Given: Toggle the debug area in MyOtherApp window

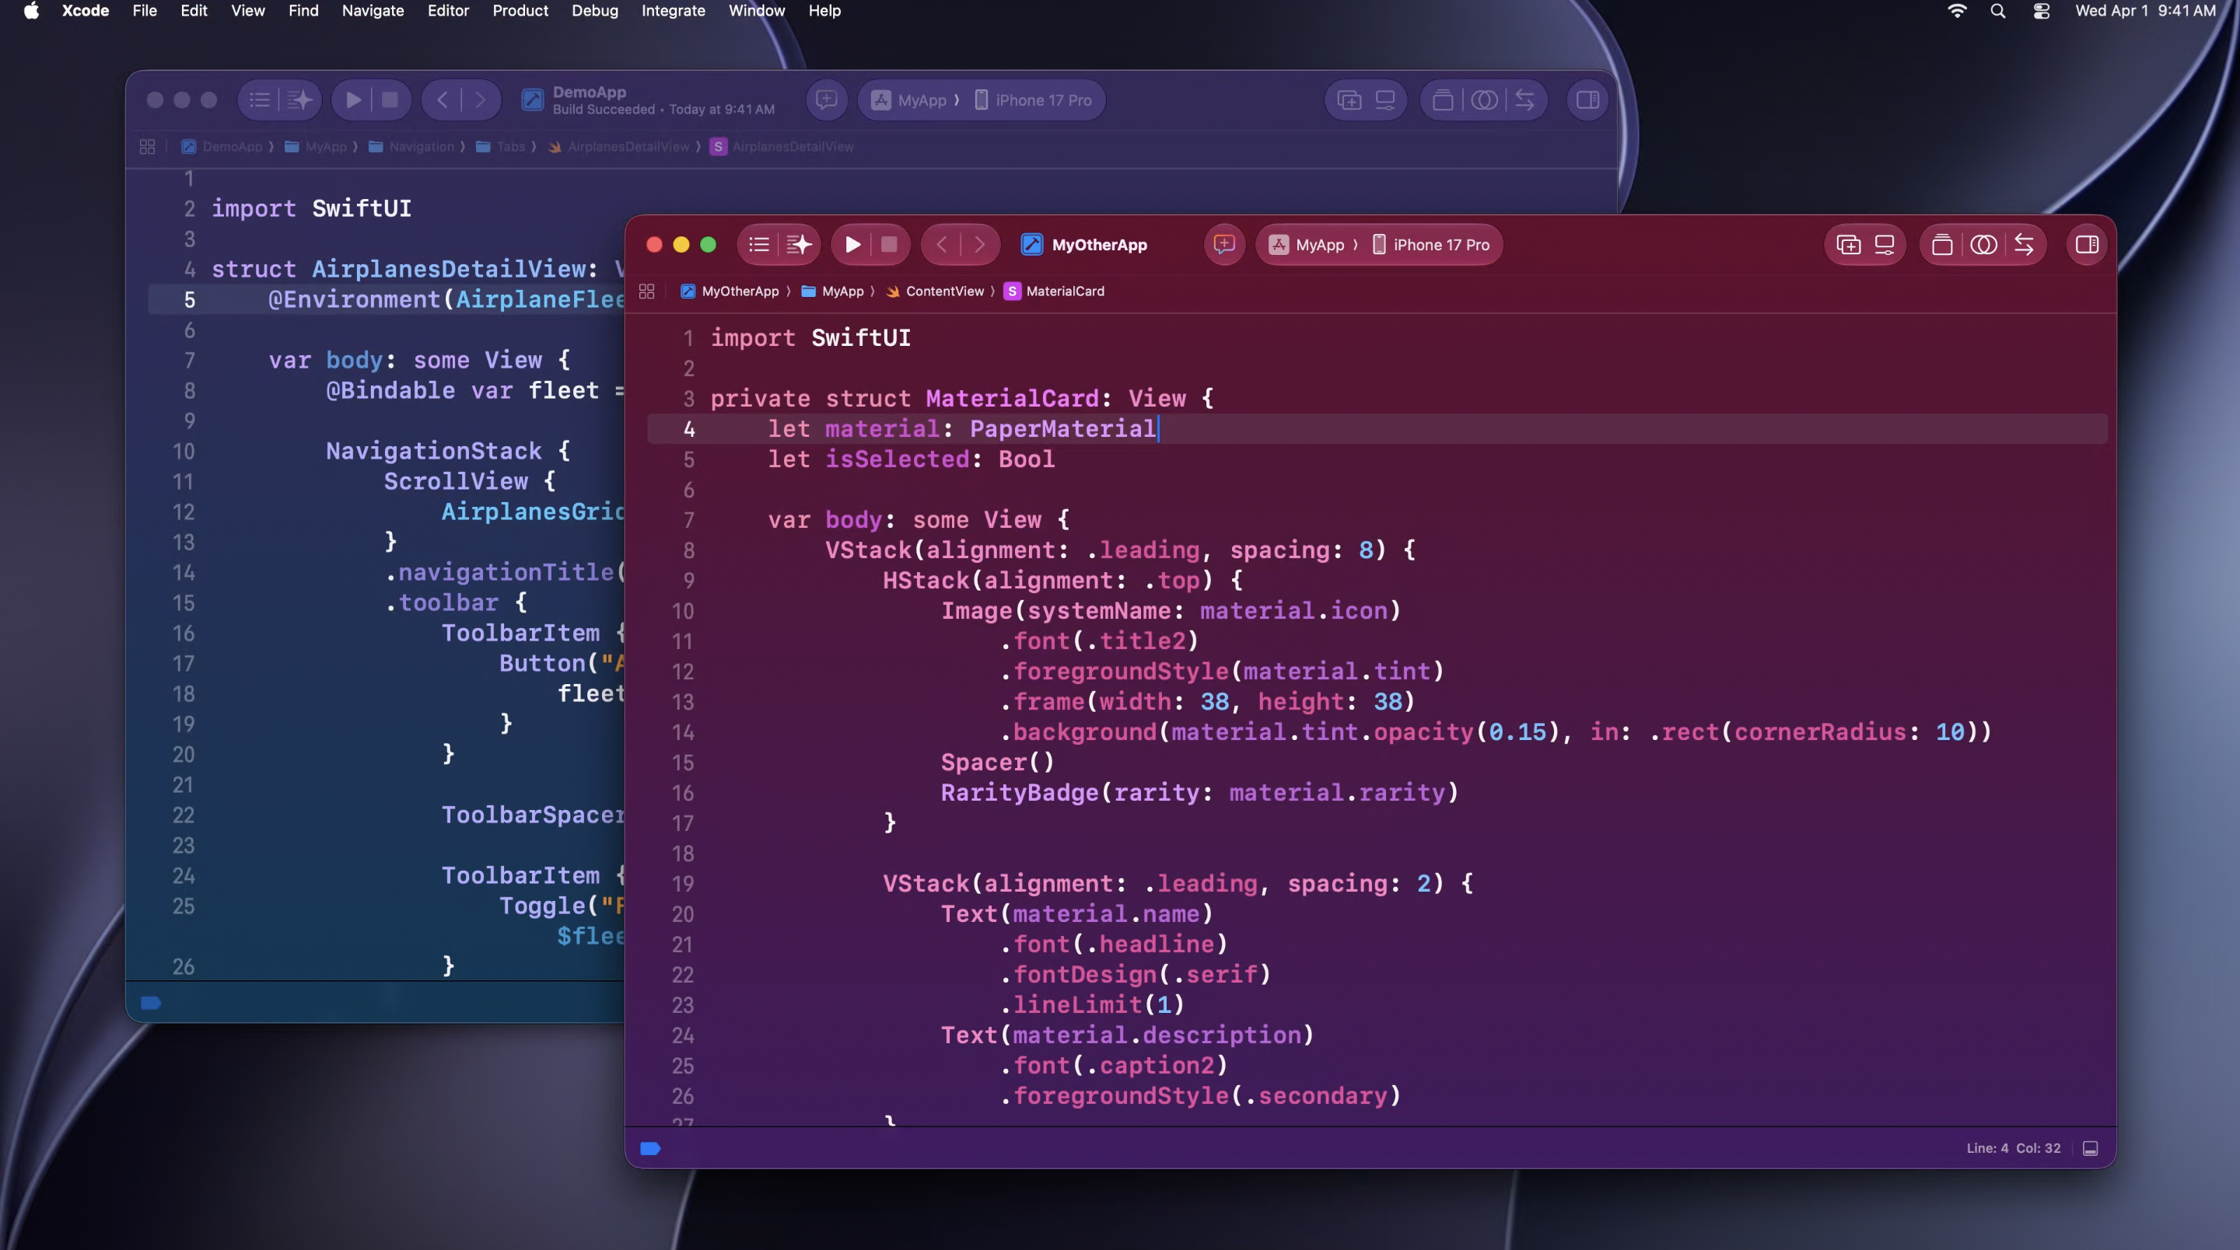Looking at the screenshot, I should (2091, 1148).
